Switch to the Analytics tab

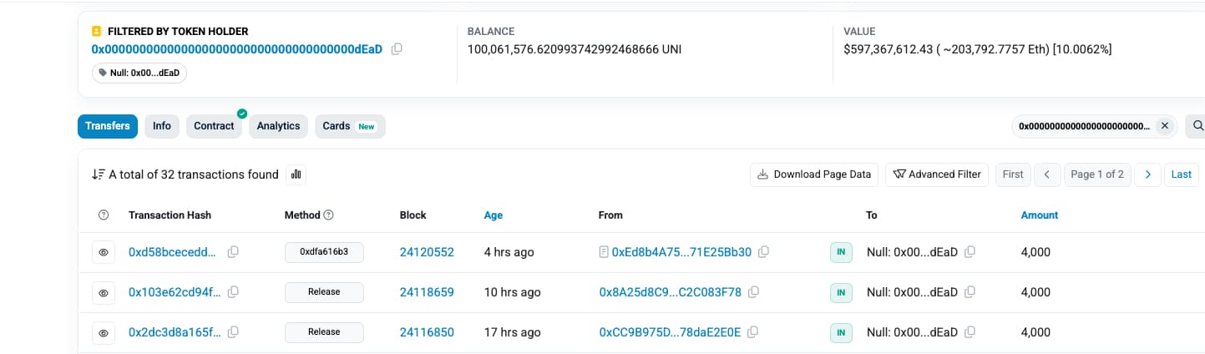pos(278,126)
